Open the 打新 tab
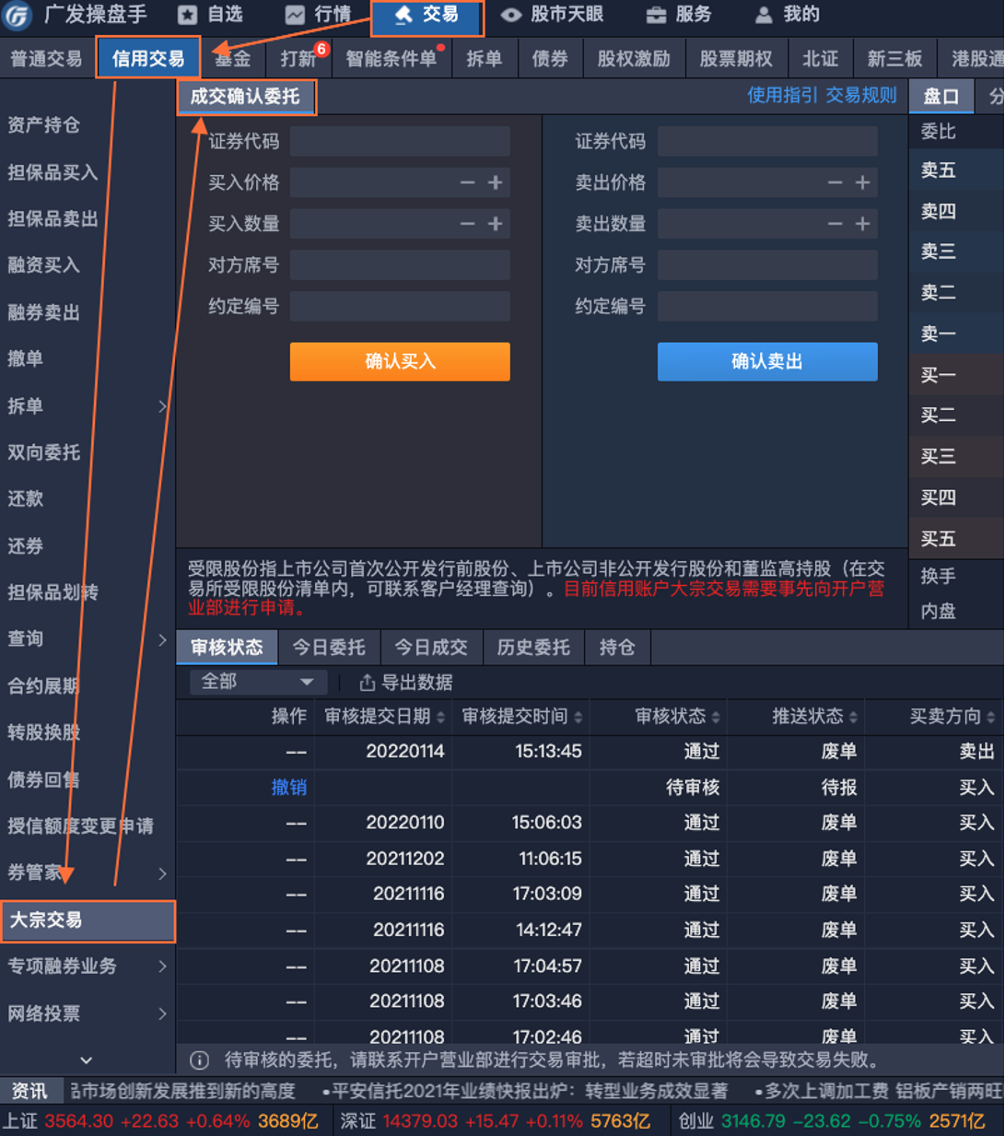Image resolution: width=1005 pixels, height=1136 pixels. [x=298, y=59]
